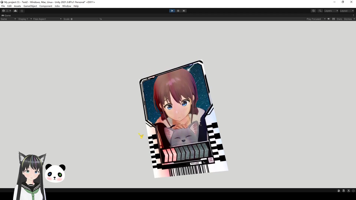Minimize the Unity window
The image size is (356, 200).
tap(334, 2)
